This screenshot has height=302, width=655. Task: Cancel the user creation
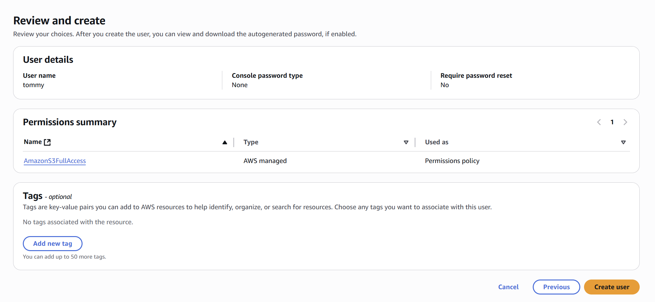point(508,287)
